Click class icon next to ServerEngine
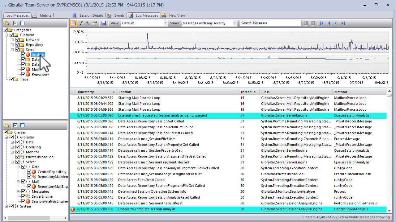 (x=28, y=196)
